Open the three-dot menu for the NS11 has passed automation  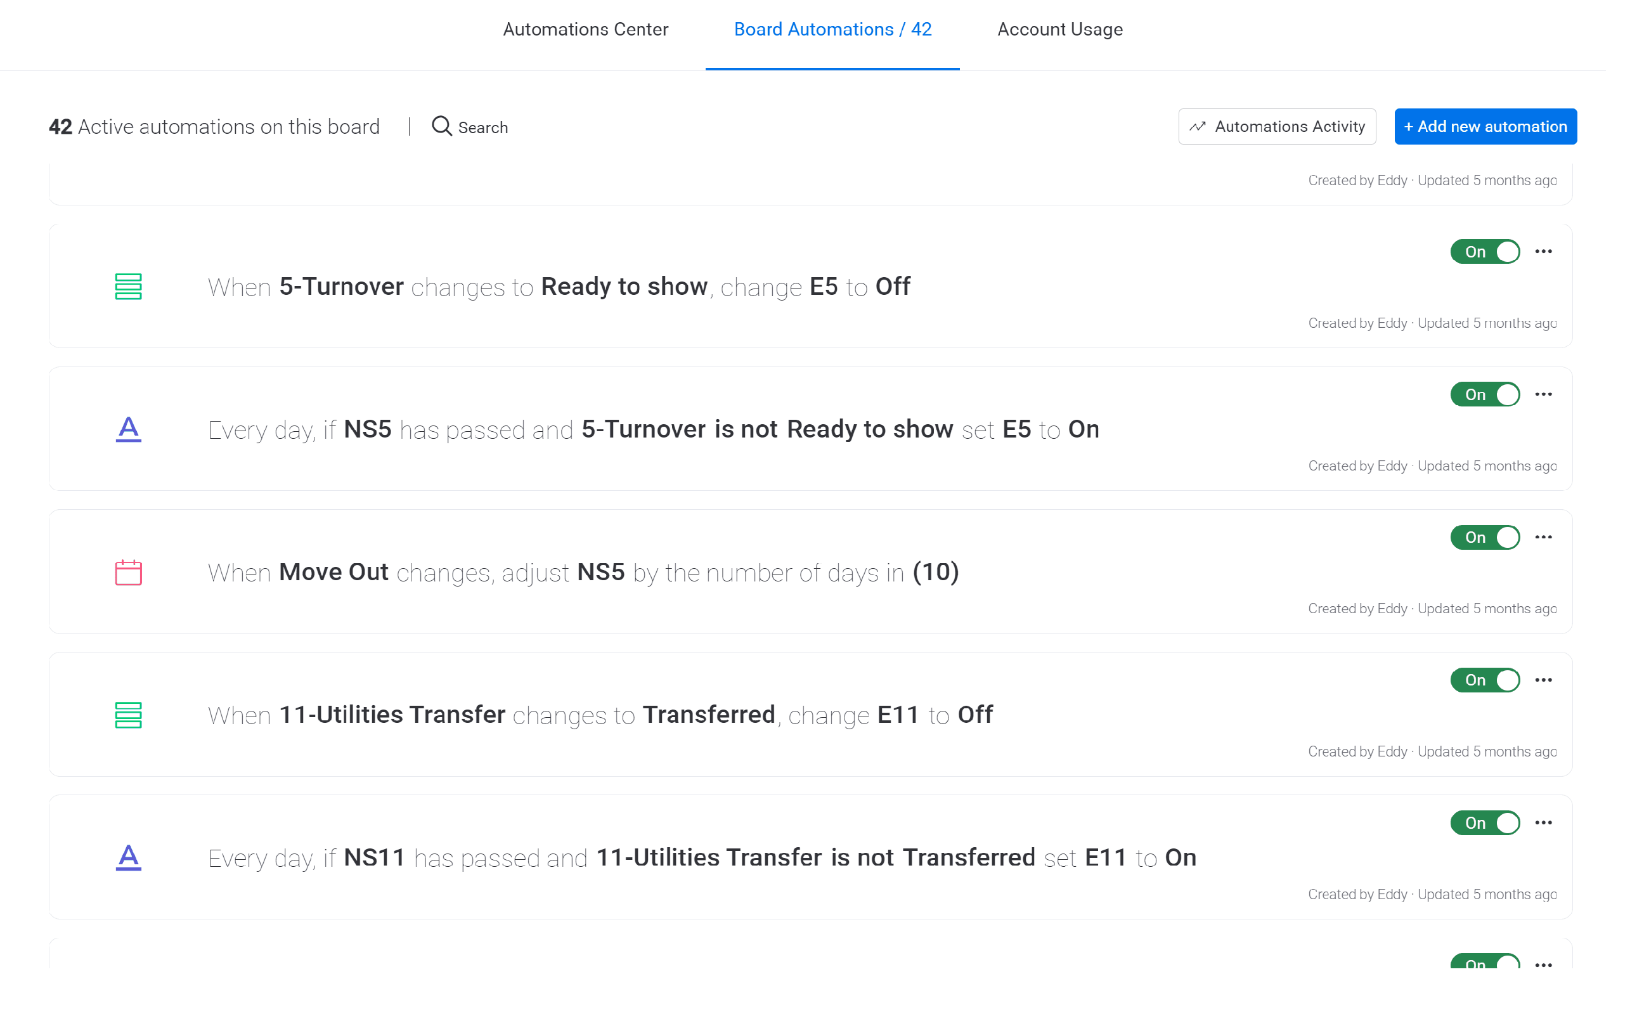point(1543,823)
